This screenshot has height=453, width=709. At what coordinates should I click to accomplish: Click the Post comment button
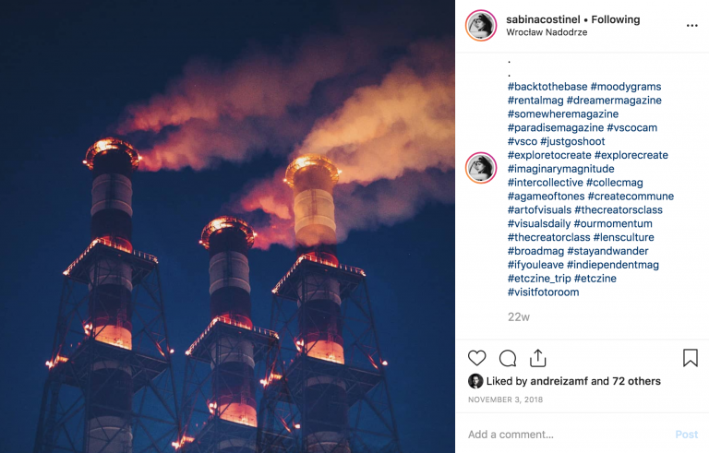pos(687,435)
